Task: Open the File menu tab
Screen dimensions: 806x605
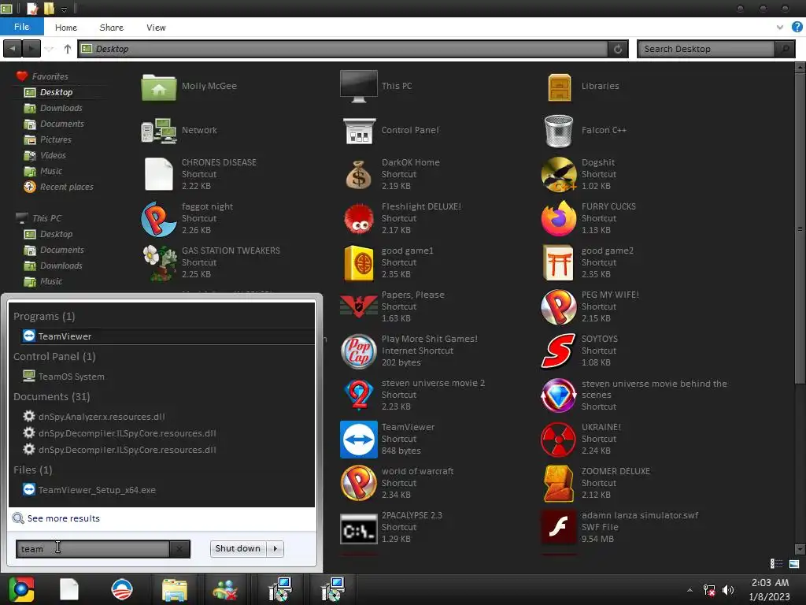Action: [21, 27]
